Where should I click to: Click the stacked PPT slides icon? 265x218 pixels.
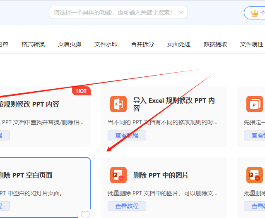coord(255,104)
